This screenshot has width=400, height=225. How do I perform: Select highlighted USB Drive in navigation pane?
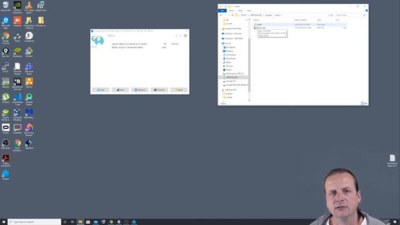click(x=232, y=77)
